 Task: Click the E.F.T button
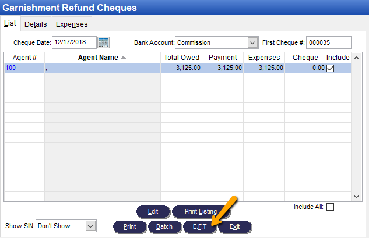(x=199, y=226)
